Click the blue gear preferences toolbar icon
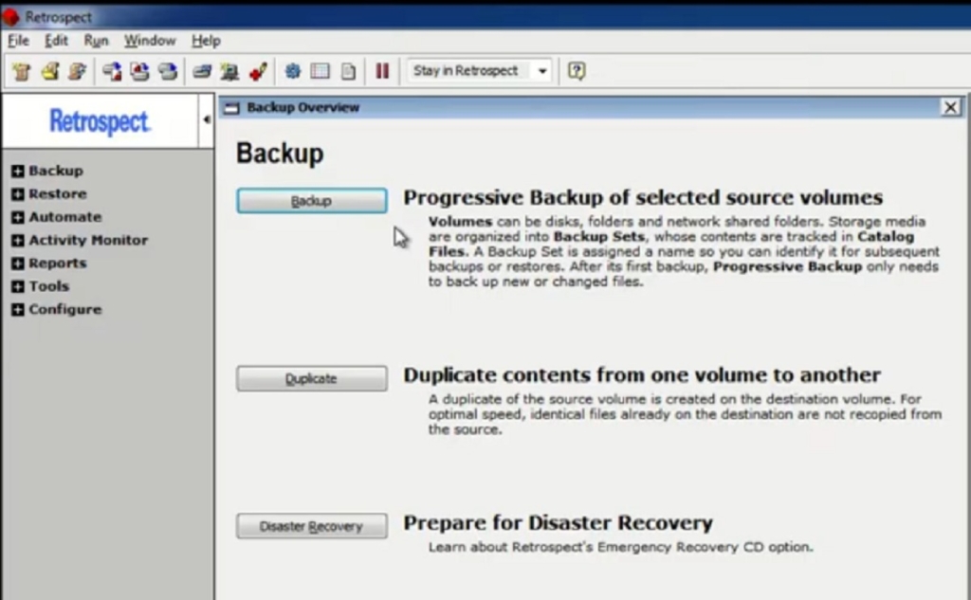 click(x=293, y=71)
